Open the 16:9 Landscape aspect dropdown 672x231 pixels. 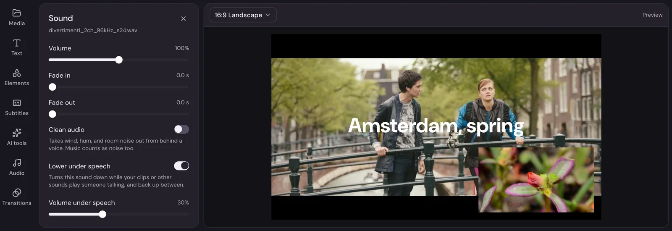[x=243, y=15]
